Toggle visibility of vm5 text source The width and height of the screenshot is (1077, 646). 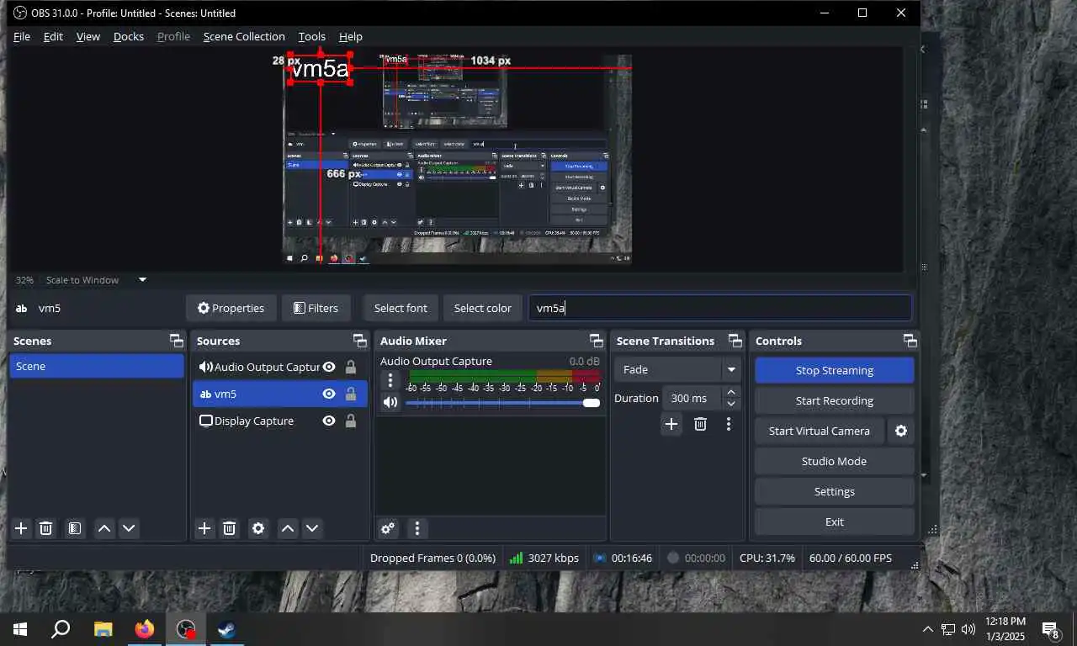[329, 394]
